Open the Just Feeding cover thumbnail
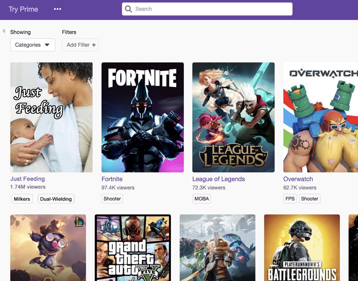The height and width of the screenshot is (281, 358). click(x=51, y=117)
